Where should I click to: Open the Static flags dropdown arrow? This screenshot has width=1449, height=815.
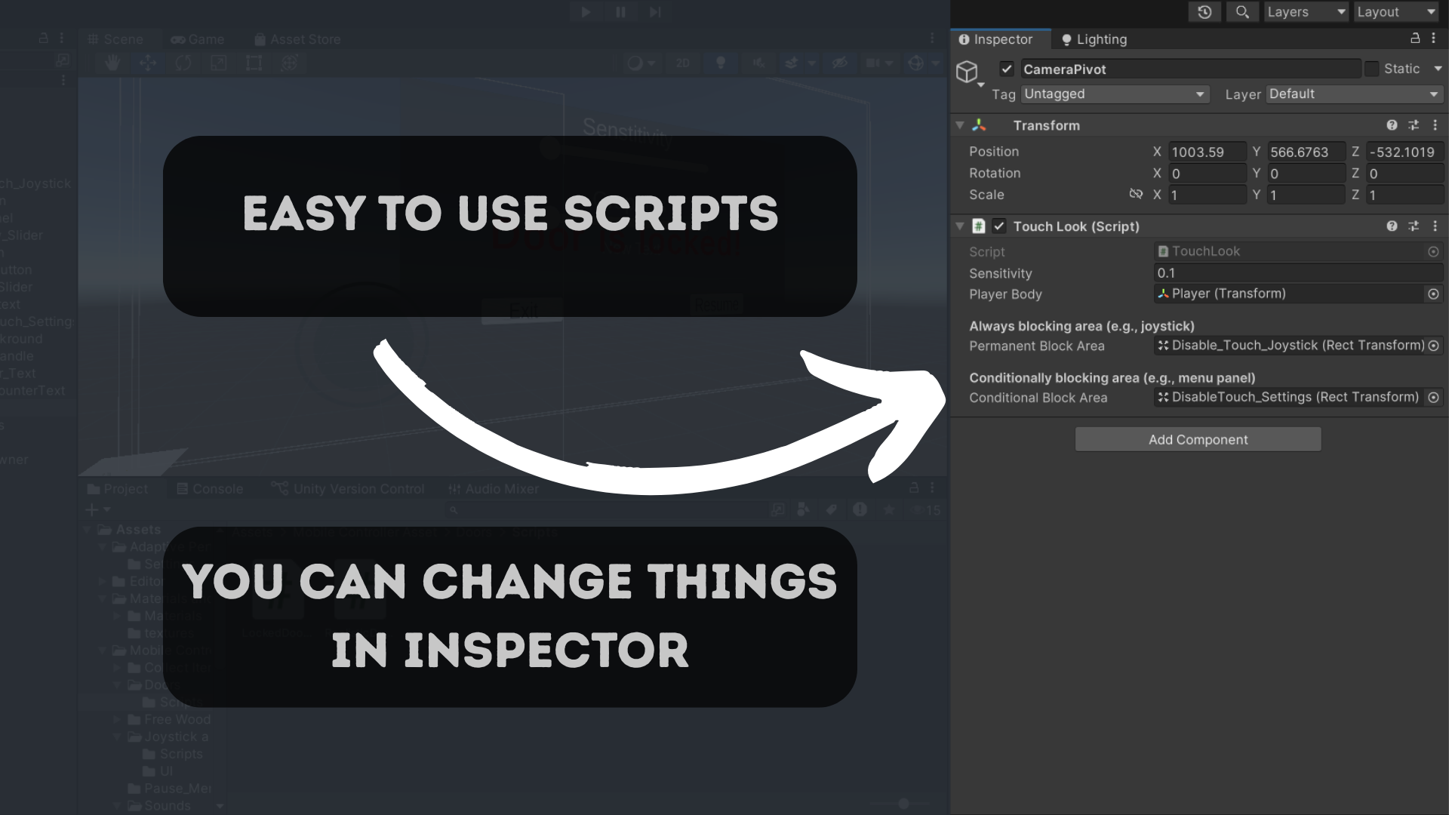[x=1438, y=69]
